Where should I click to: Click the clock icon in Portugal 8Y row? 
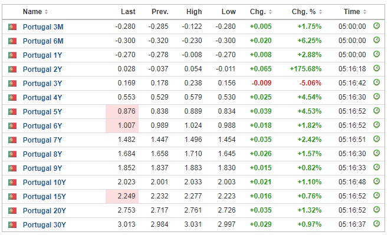(x=376, y=153)
